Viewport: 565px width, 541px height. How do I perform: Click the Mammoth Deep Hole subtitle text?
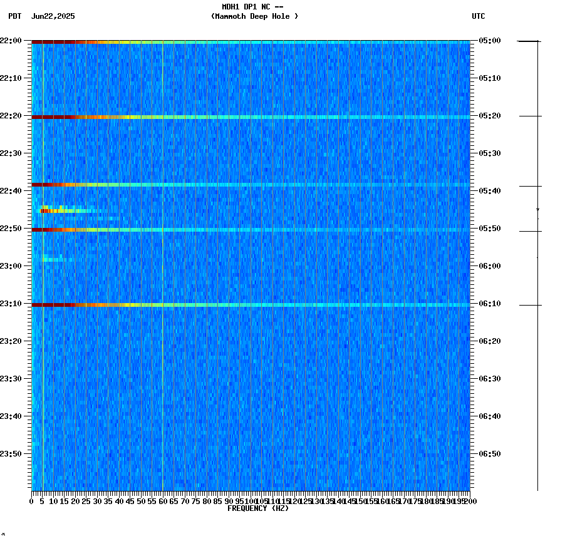tap(254, 17)
